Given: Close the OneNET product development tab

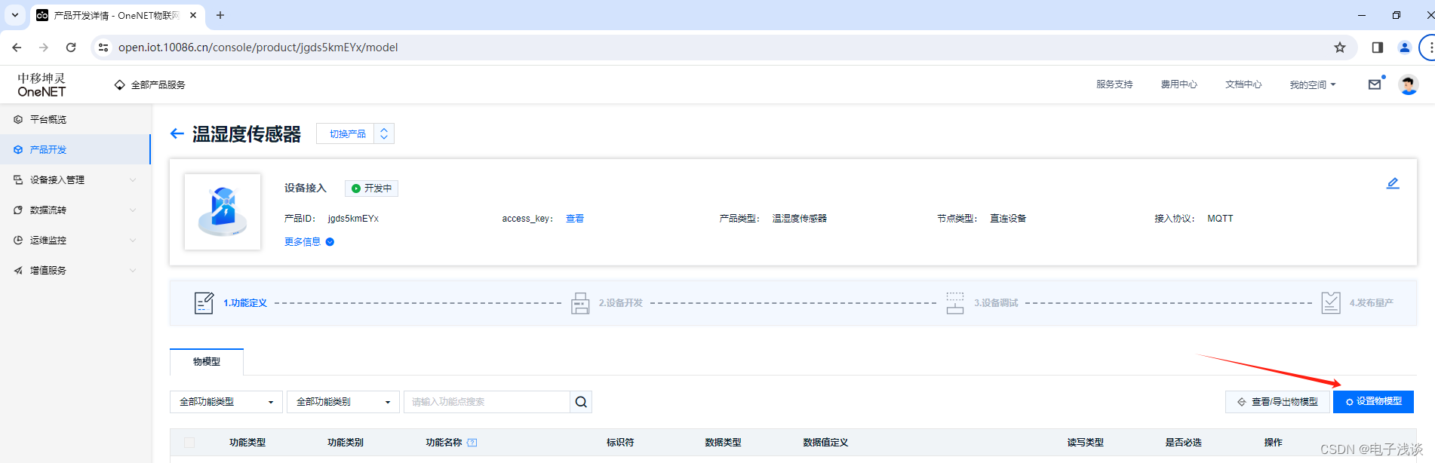Looking at the screenshot, I should coord(193,15).
